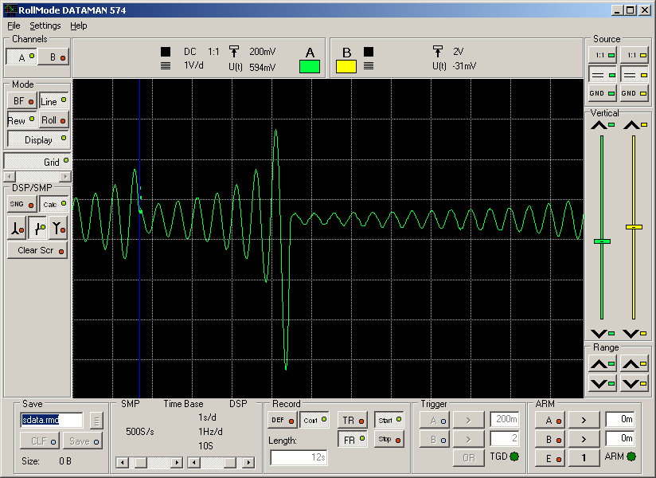Open the Settings menu

tap(45, 25)
